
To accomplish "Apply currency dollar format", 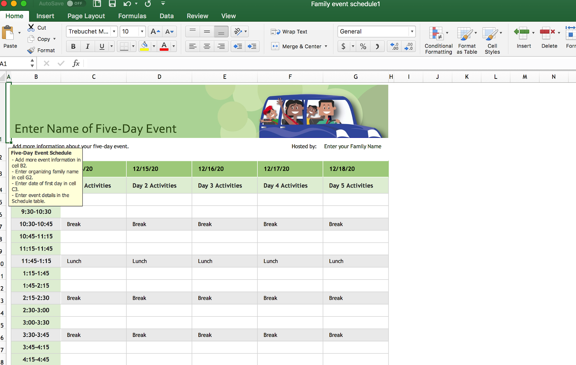I will pos(343,46).
